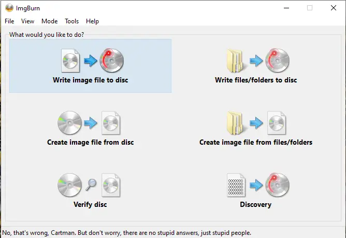Open the Help menu
Viewport: 346px width, 238px height.
[92, 21]
